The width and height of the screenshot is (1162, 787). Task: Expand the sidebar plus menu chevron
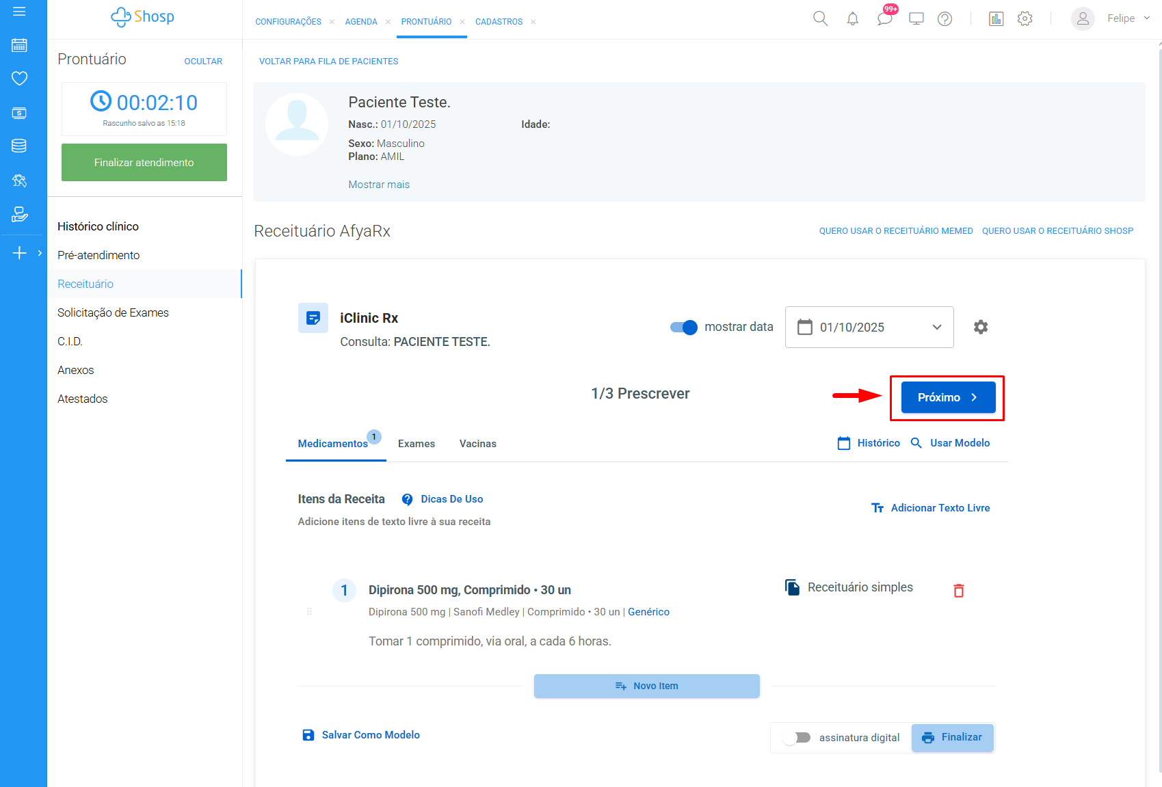point(40,253)
